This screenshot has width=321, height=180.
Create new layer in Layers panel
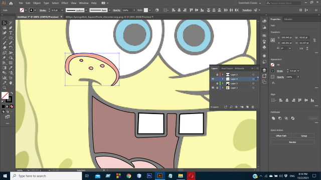click(247, 107)
